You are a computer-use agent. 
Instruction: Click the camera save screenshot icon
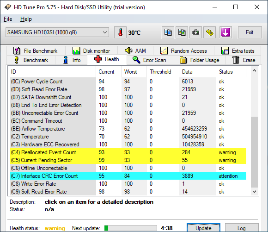(196, 32)
